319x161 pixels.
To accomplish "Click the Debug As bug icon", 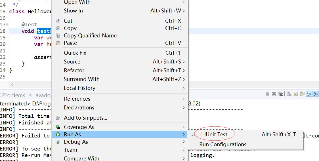I will 58,142.
